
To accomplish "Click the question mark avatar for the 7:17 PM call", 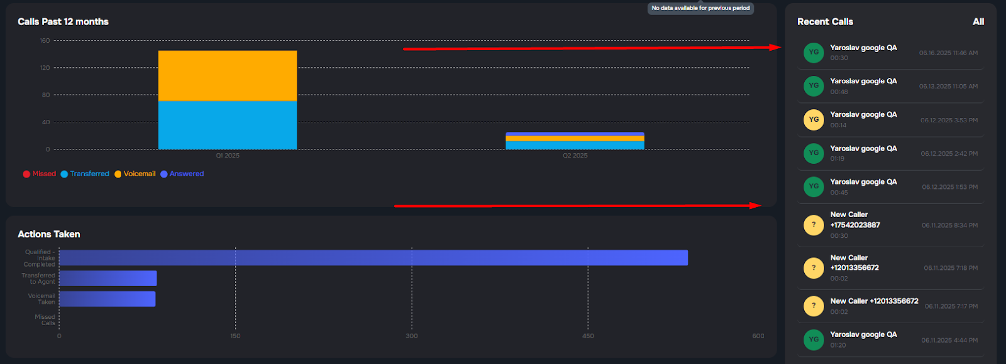I will [x=814, y=306].
